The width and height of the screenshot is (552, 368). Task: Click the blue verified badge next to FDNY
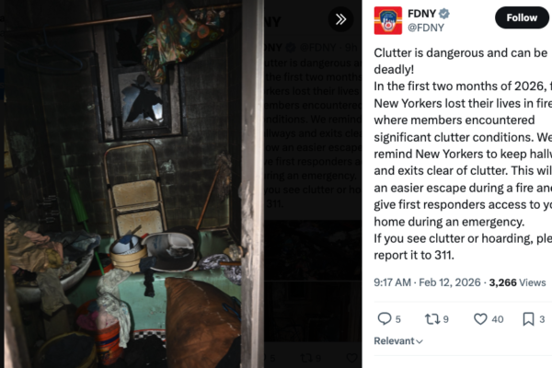(444, 14)
